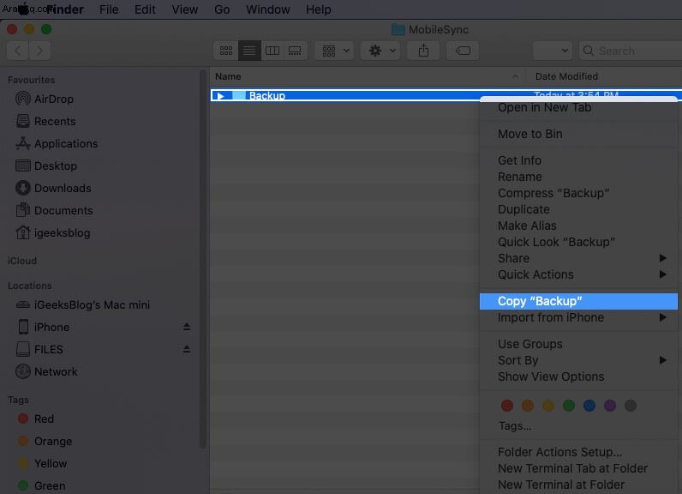The width and height of the screenshot is (682, 494).
Task: Choose Move to Bin
Action: click(578, 134)
